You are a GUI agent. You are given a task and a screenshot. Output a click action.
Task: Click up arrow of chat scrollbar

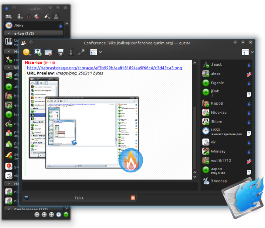click(x=195, y=63)
